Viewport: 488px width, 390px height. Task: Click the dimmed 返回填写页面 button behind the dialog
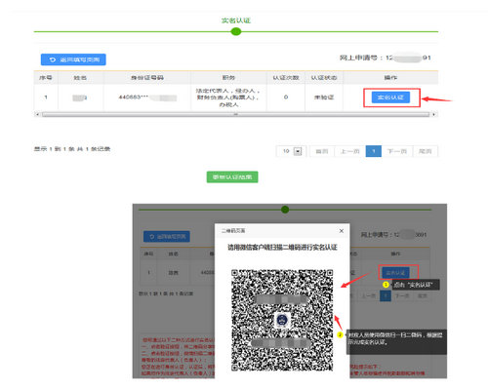[x=167, y=237]
